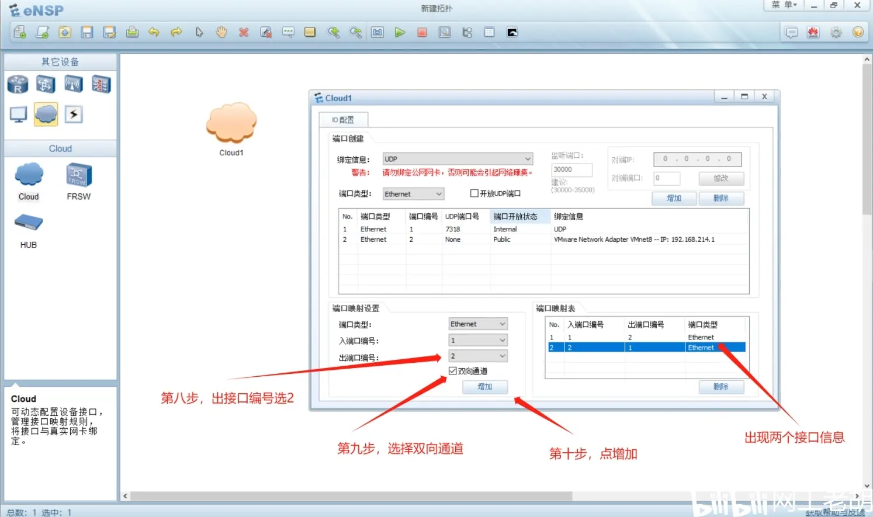Viewport: 873px width, 517px height.
Task: Click 增加 button in 端口映射设置
Action: 485,387
